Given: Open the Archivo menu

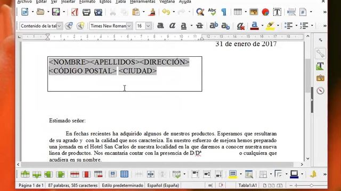Looking at the screenshot, I should coord(25,2).
